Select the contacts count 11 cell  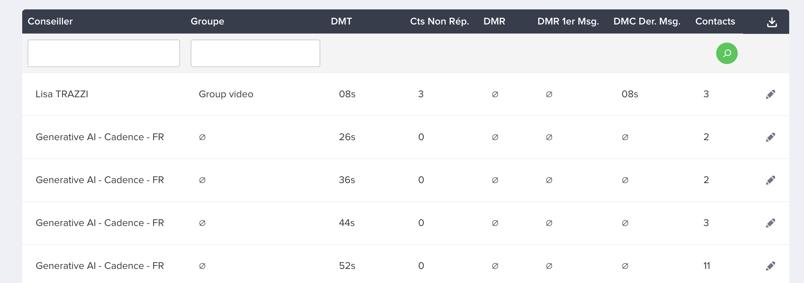point(706,266)
